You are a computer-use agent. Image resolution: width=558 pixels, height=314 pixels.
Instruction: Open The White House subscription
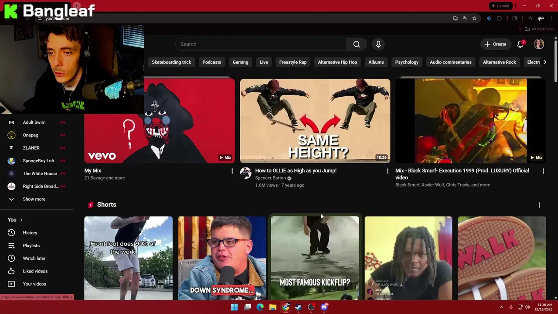pos(36,174)
